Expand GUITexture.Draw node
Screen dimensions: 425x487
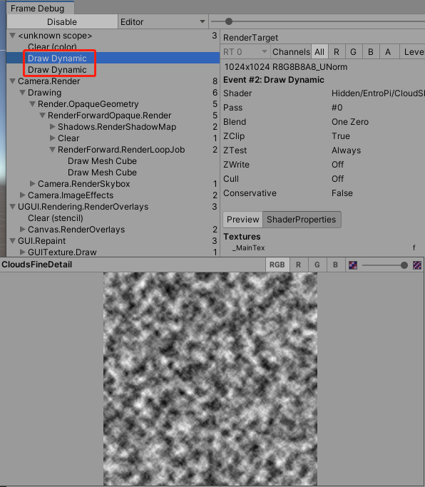[x=22, y=252]
